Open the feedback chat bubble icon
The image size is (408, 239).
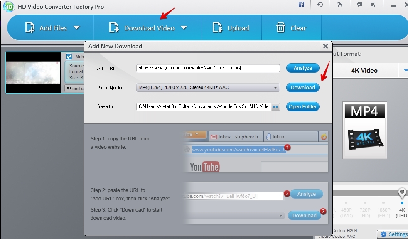360,5
